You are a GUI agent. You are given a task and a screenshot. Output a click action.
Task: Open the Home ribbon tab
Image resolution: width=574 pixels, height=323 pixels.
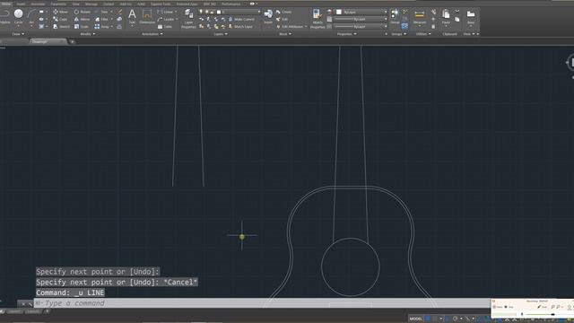(6, 4)
